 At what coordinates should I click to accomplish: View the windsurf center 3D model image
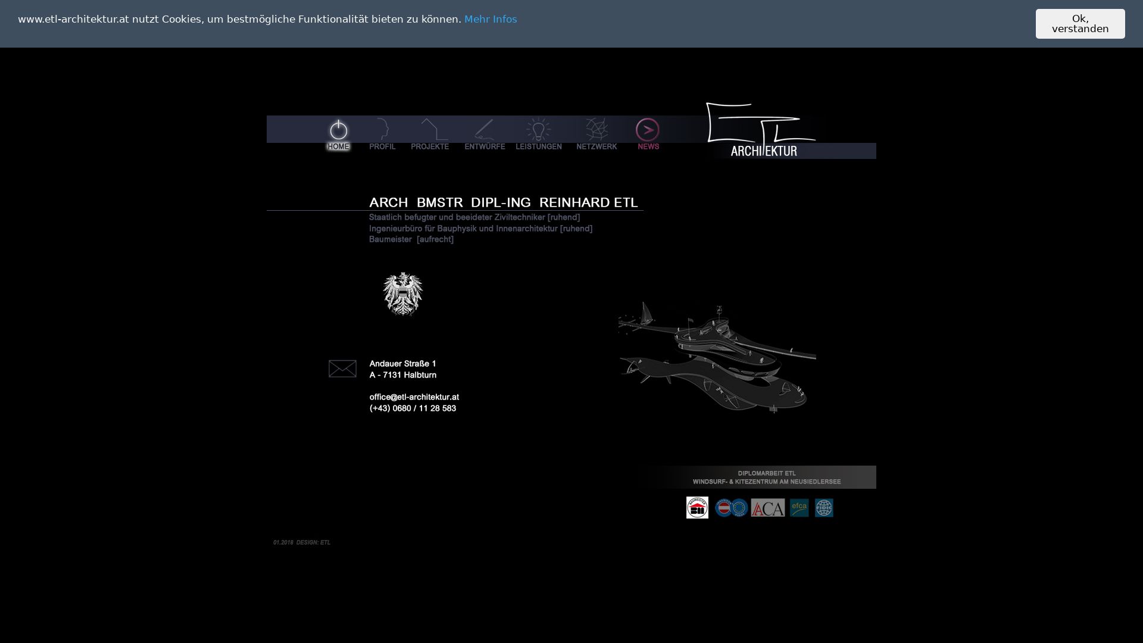click(x=717, y=357)
